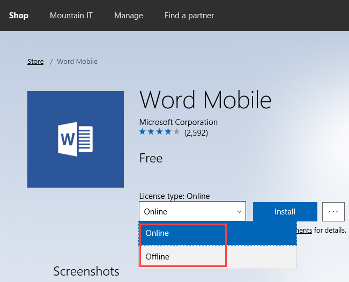Screen dimensions: 349x282
Task: Click the Word Mobile breadcrumb text
Action: click(x=77, y=62)
